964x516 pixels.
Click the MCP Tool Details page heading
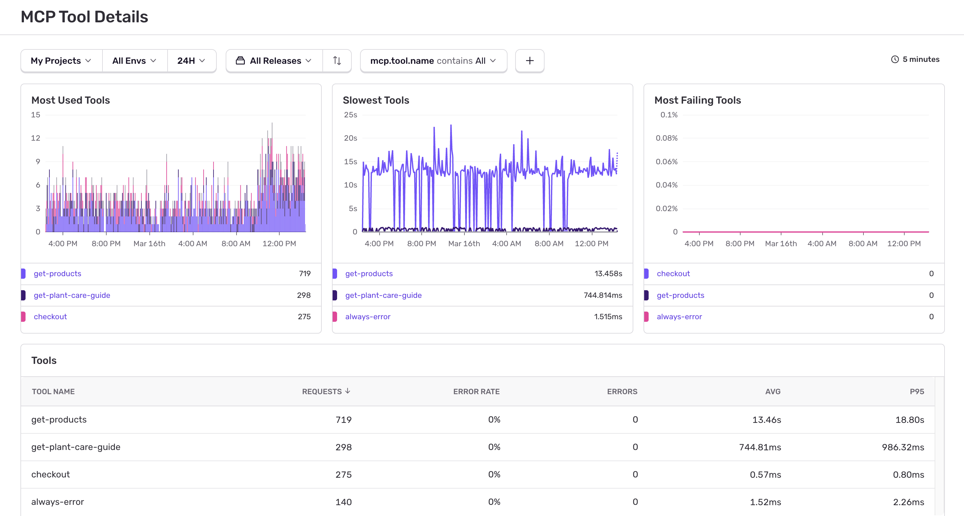[x=85, y=17]
